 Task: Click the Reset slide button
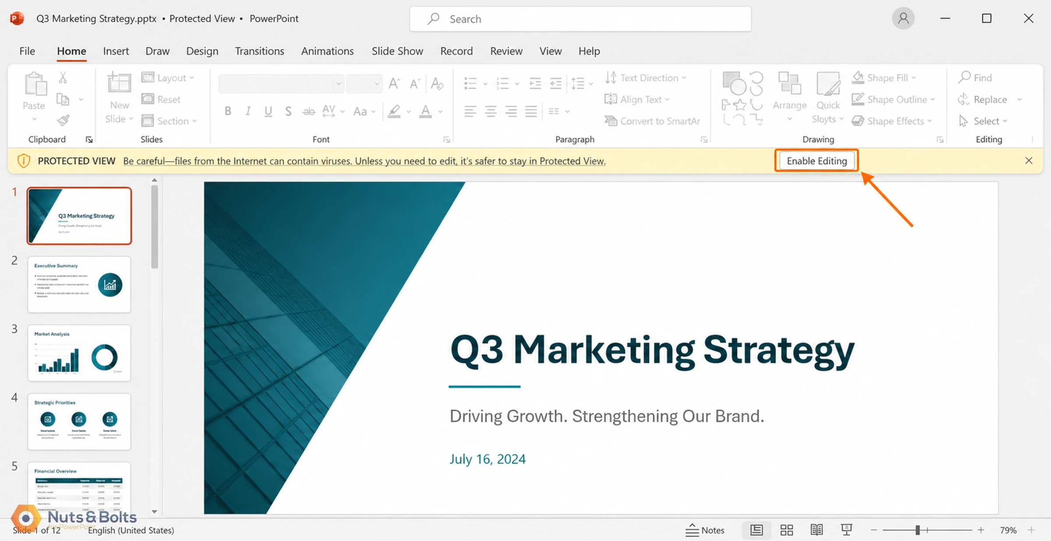(x=161, y=99)
